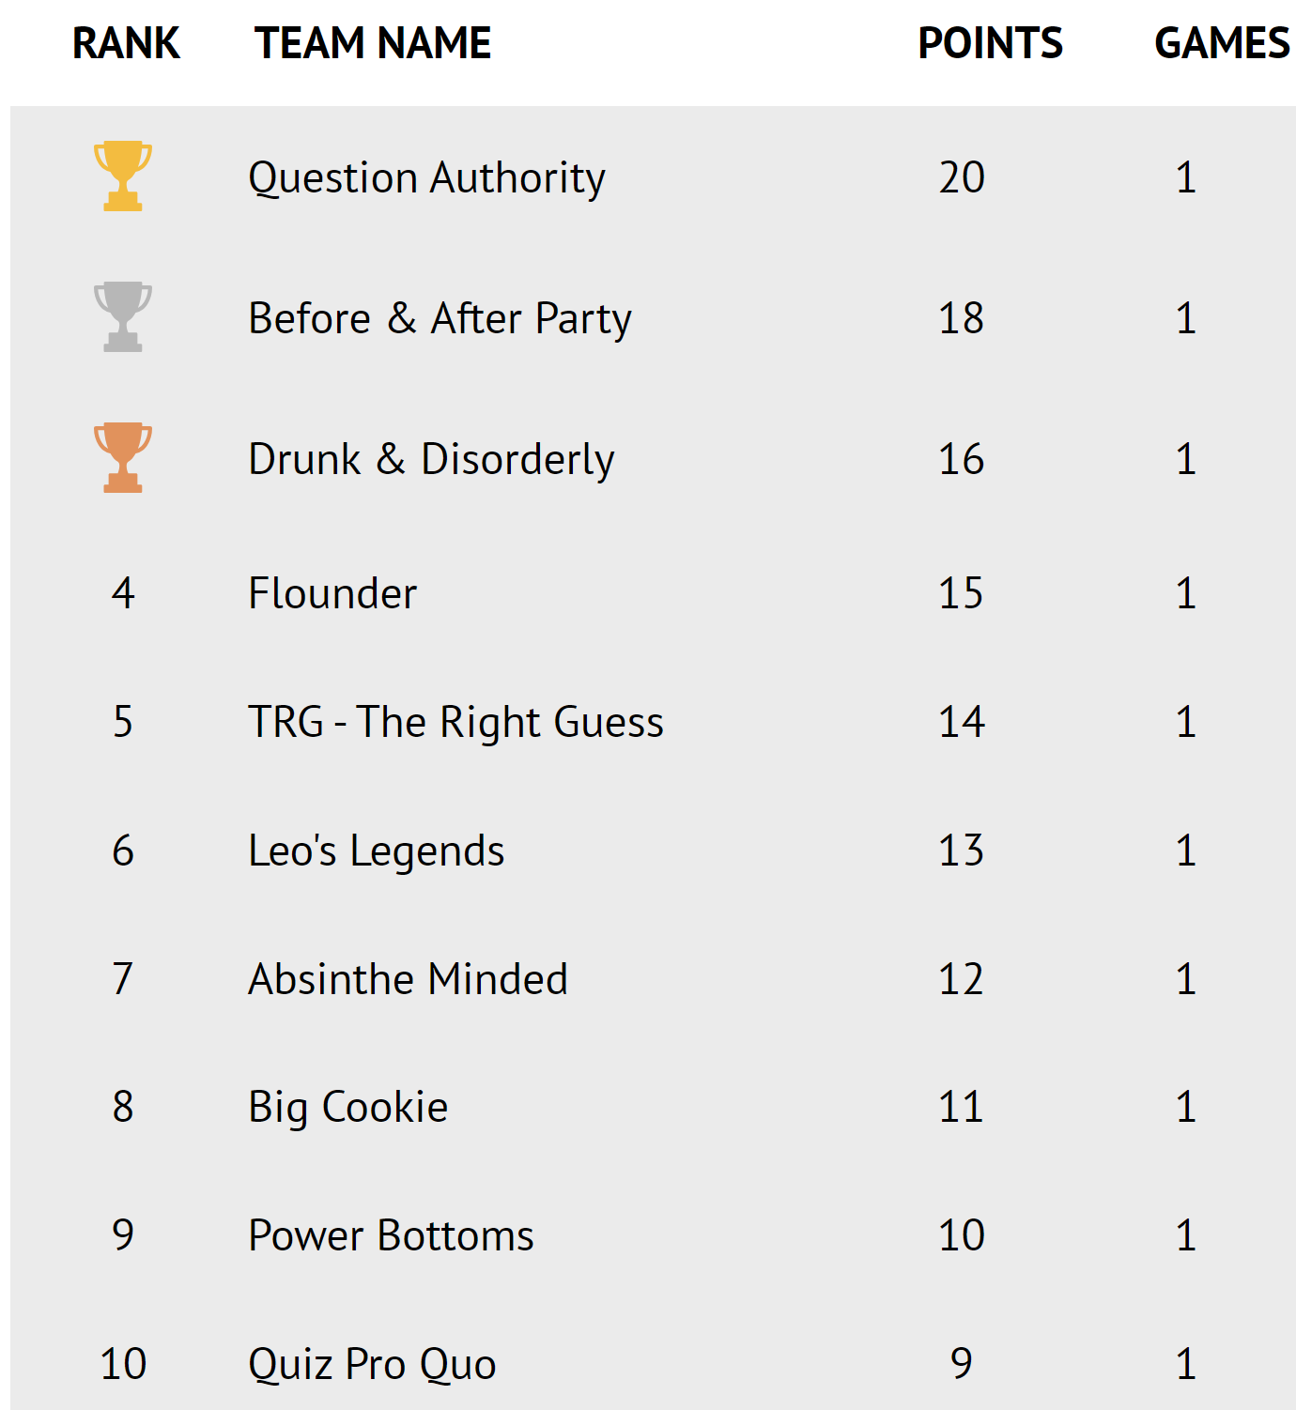Click Flounder's 15 points value
This screenshot has height=1410, width=1296.
[x=962, y=593]
